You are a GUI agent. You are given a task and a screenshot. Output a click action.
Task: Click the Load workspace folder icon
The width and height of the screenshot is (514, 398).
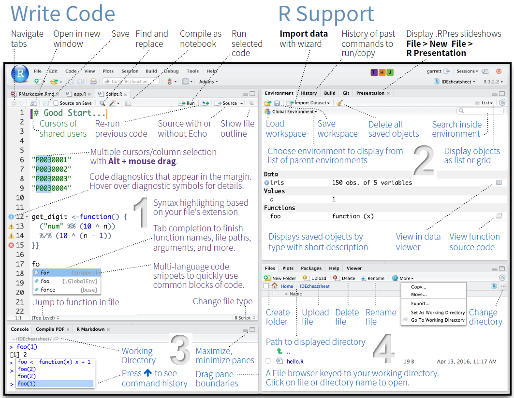tap(267, 103)
